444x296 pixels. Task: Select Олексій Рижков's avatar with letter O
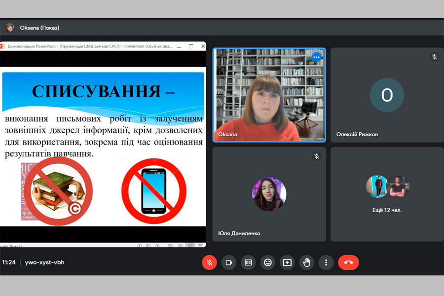pyautogui.click(x=387, y=95)
